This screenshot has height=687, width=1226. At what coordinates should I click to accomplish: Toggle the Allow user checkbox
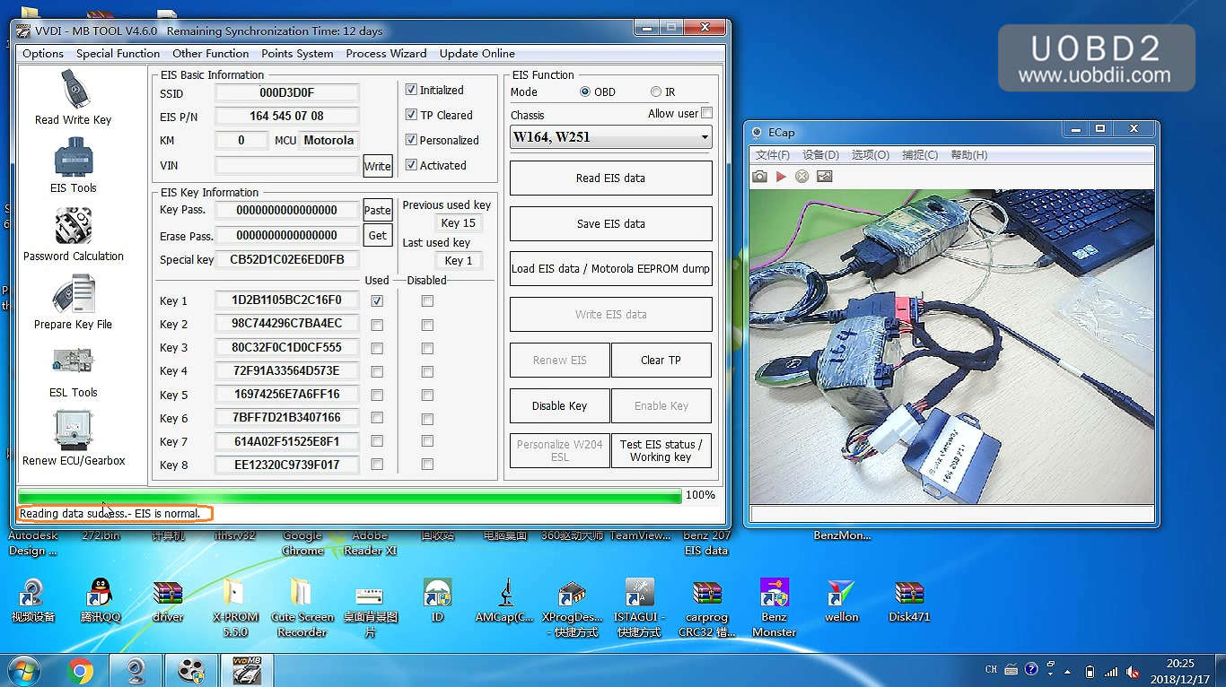[x=706, y=113]
